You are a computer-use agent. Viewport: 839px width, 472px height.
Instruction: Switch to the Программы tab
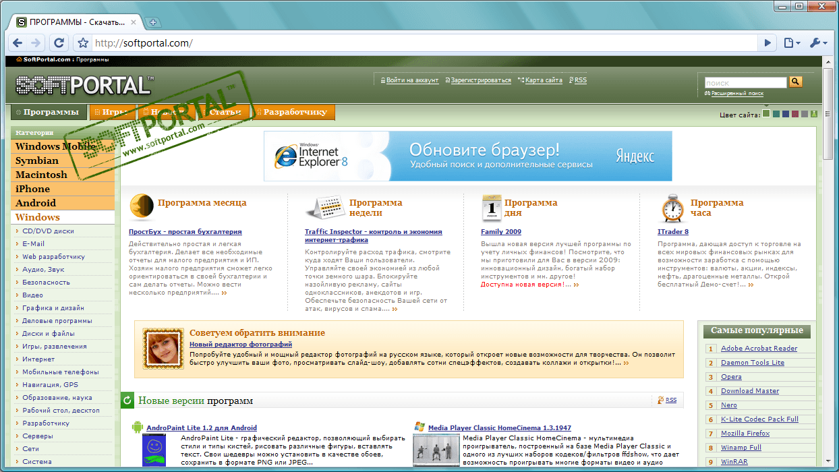click(x=47, y=112)
